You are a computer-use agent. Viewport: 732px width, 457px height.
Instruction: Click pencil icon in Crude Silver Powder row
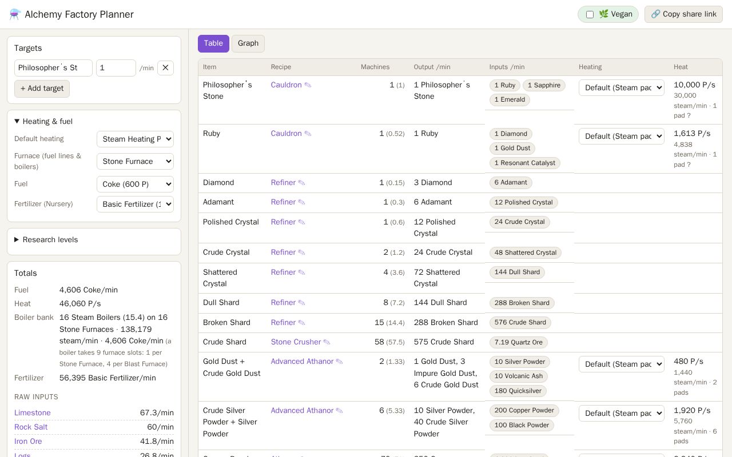[x=339, y=411]
